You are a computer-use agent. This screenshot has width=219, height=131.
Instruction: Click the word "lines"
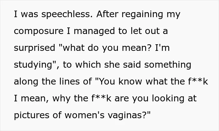[69, 82]
